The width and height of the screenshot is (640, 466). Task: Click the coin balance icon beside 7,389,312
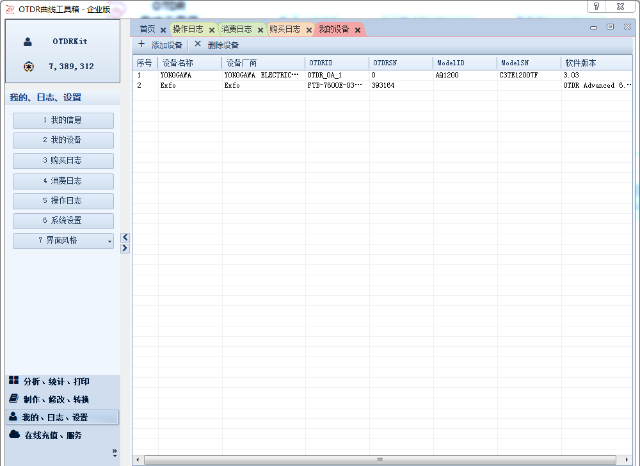pos(28,67)
